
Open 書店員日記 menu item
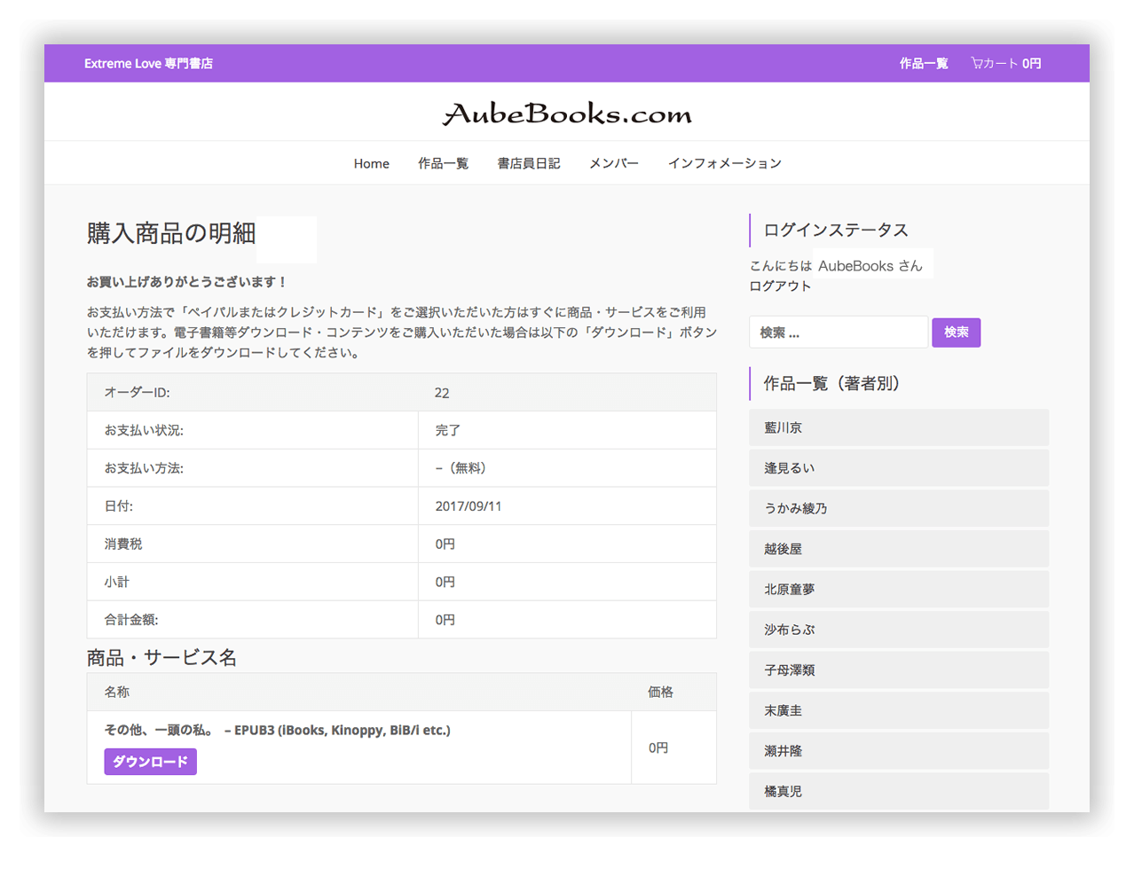(x=529, y=163)
